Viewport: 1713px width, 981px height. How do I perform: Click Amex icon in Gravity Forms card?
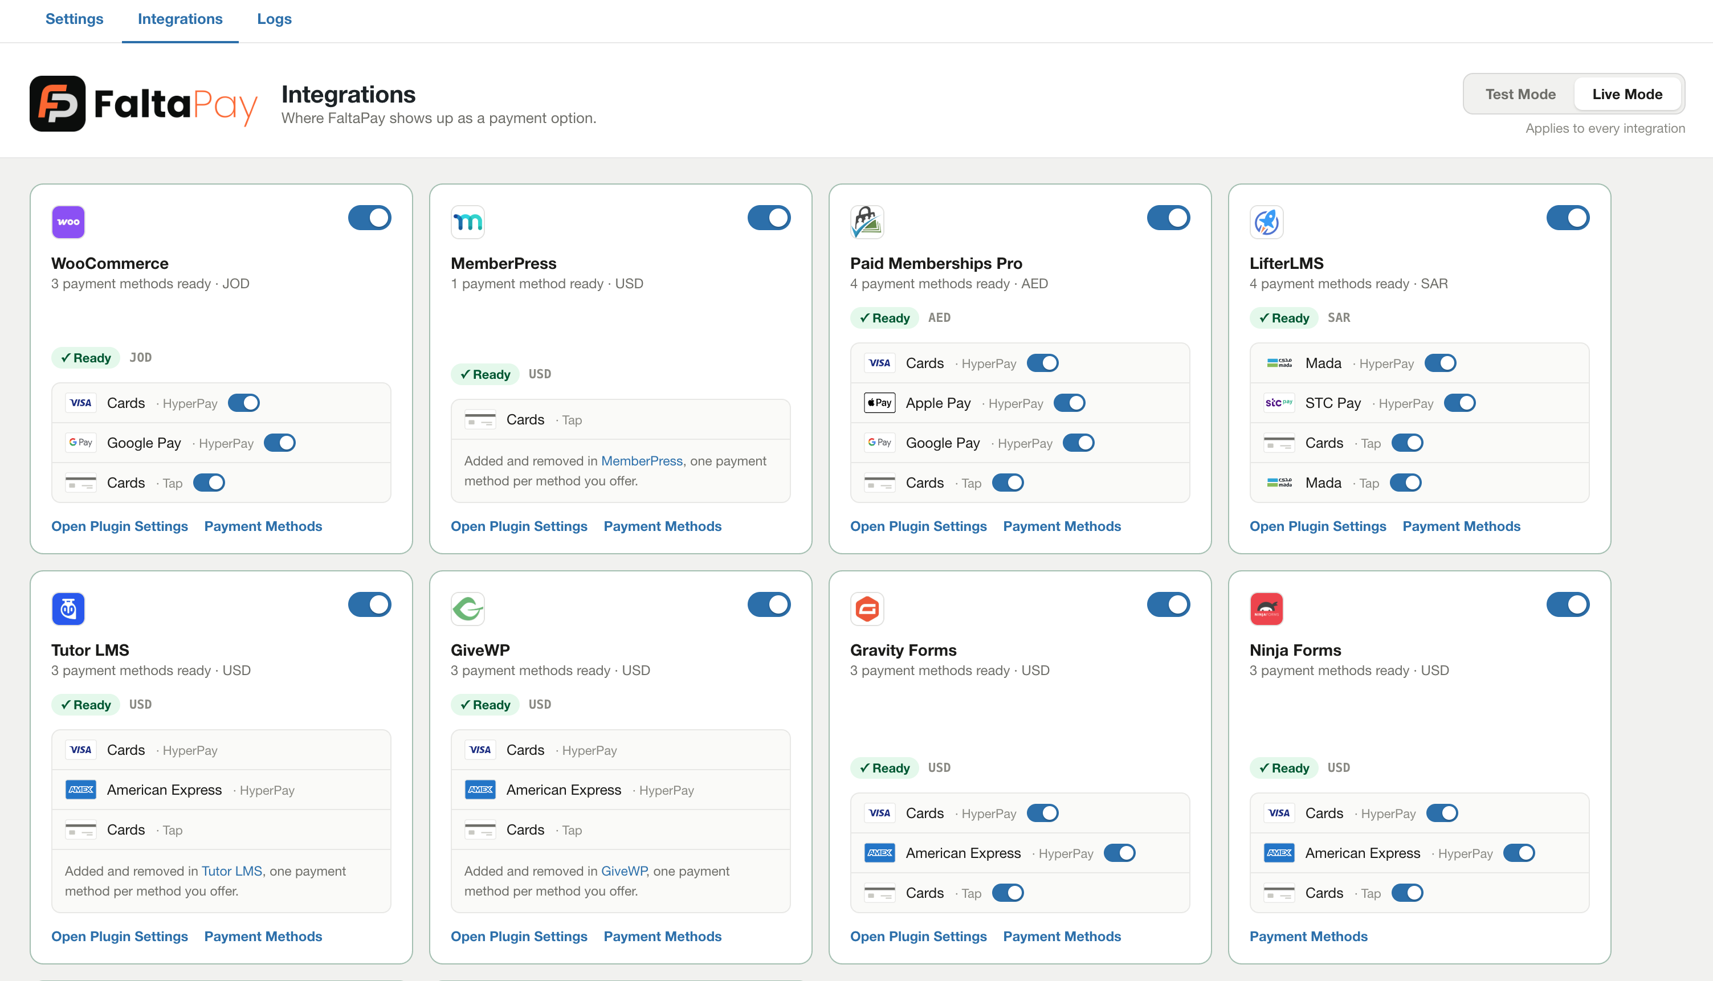pyautogui.click(x=879, y=853)
